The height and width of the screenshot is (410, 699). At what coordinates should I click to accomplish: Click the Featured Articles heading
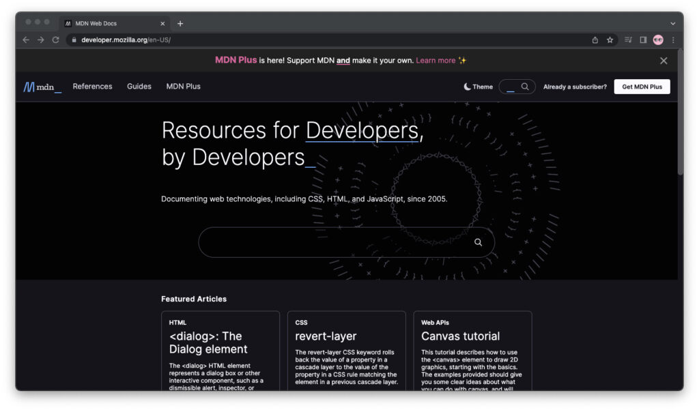pos(194,299)
